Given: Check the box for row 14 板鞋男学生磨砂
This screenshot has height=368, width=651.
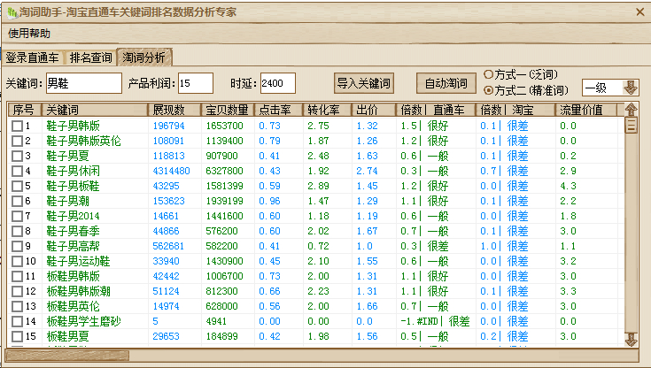Looking at the screenshot, I should 17,321.
